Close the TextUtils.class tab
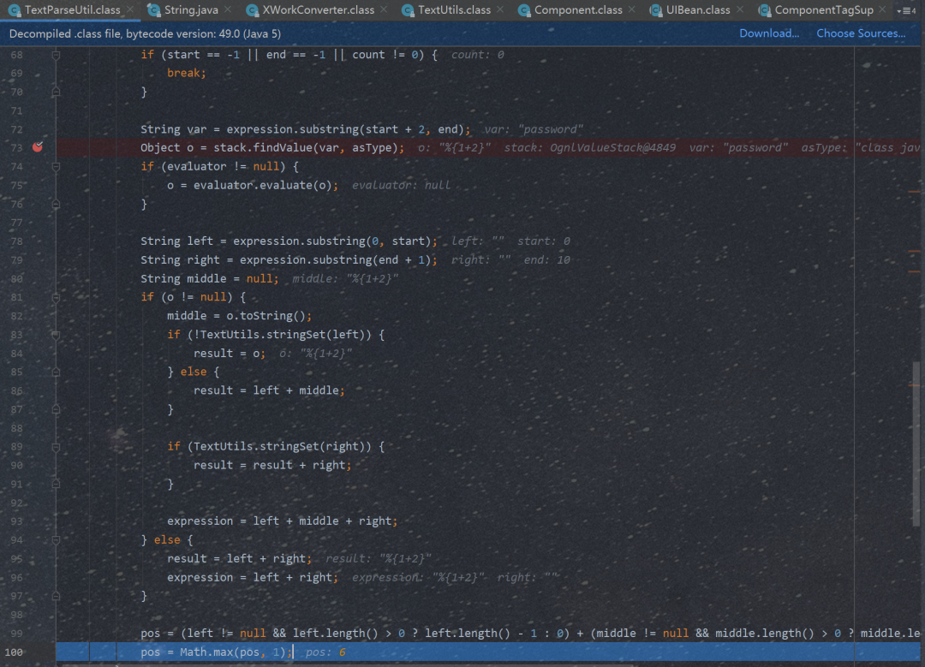The height and width of the screenshot is (667, 925). pyautogui.click(x=500, y=10)
